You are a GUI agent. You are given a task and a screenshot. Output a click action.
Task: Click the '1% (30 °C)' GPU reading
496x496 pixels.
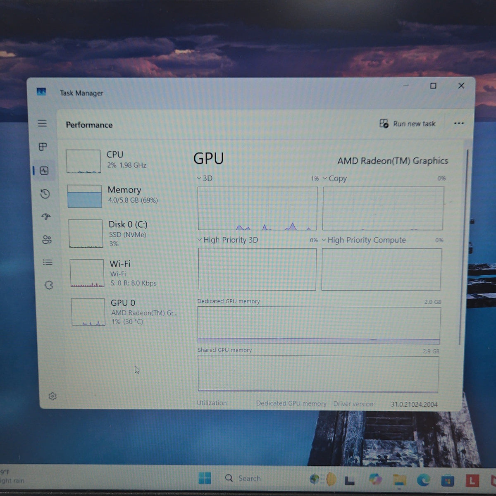click(x=127, y=322)
